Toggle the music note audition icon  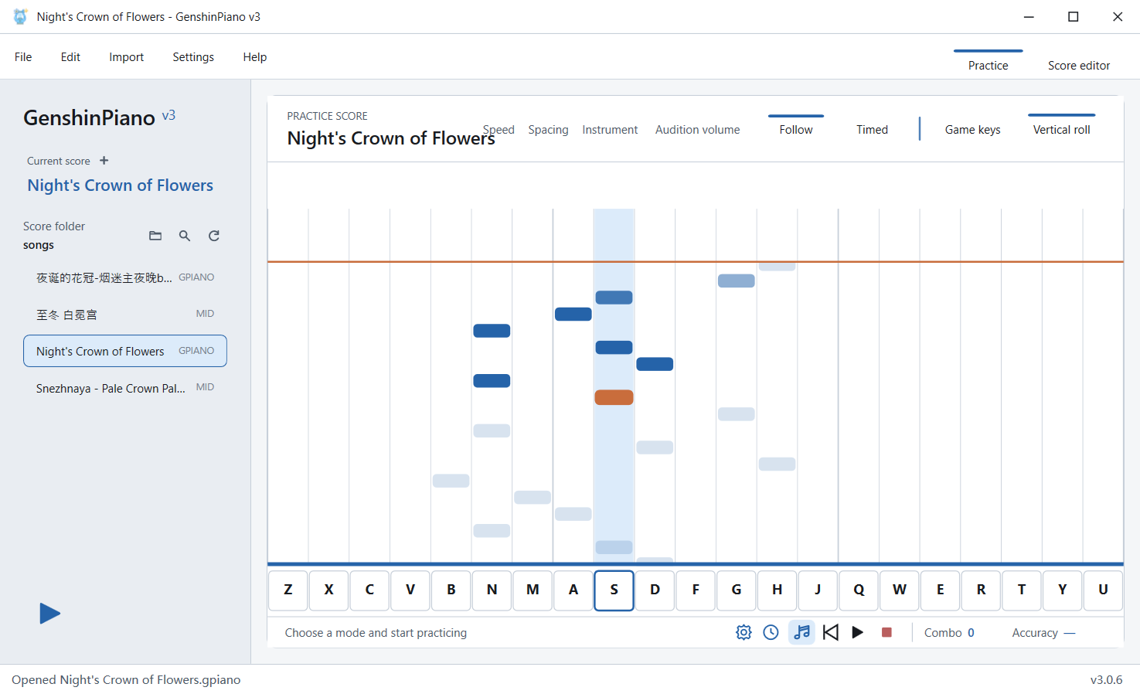pos(802,632)
